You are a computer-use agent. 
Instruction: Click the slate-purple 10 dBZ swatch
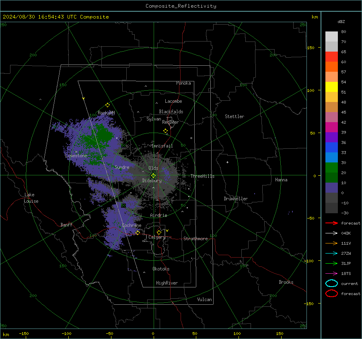331,188
